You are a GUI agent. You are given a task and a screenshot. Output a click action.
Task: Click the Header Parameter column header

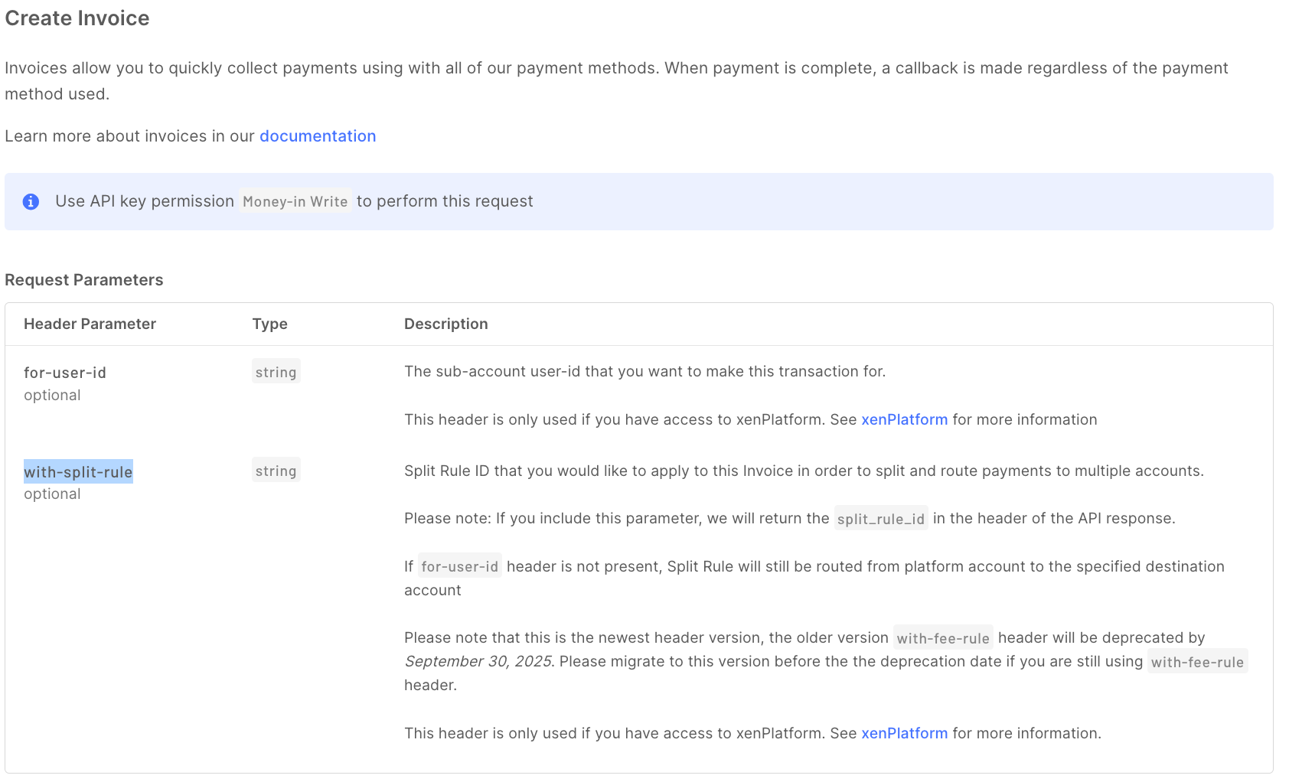[x=90, y=324]
